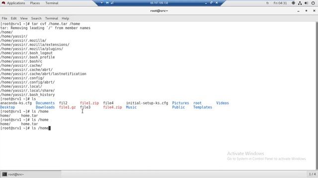Click the file4.zip entry in listing
The width and height of the screenshot is (318, 178).
click(113, 107)
